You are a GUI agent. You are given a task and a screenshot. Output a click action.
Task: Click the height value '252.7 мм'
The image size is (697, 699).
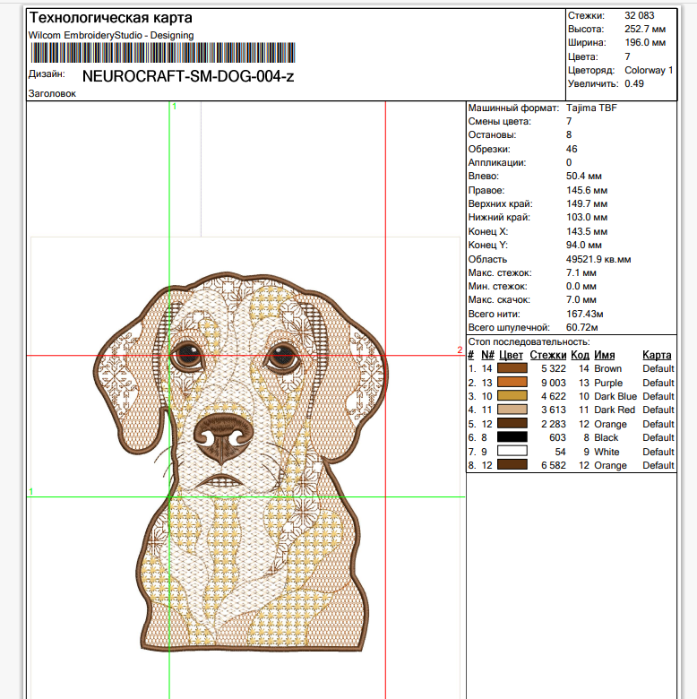click(x=645, y=29)
